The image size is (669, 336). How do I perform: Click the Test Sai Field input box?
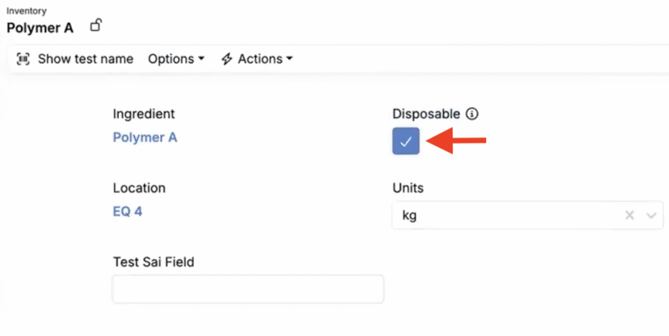248,289
